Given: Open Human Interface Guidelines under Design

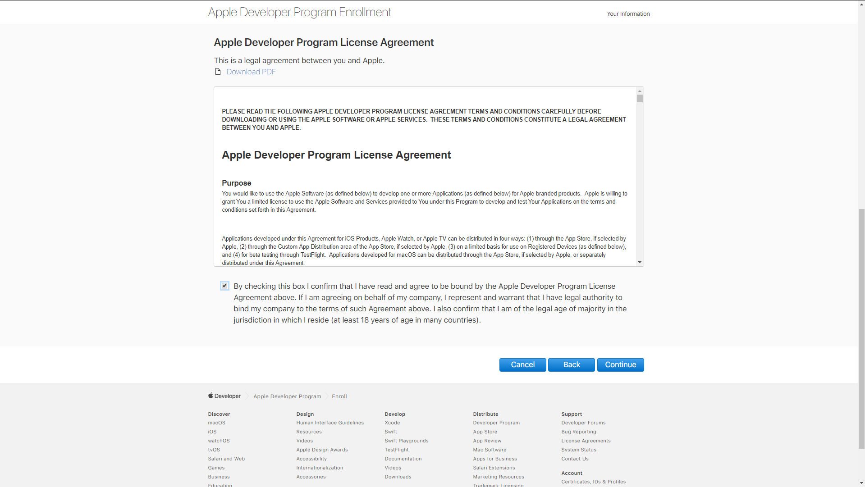Looking at the screenshot, I should (x=330, y=423).
